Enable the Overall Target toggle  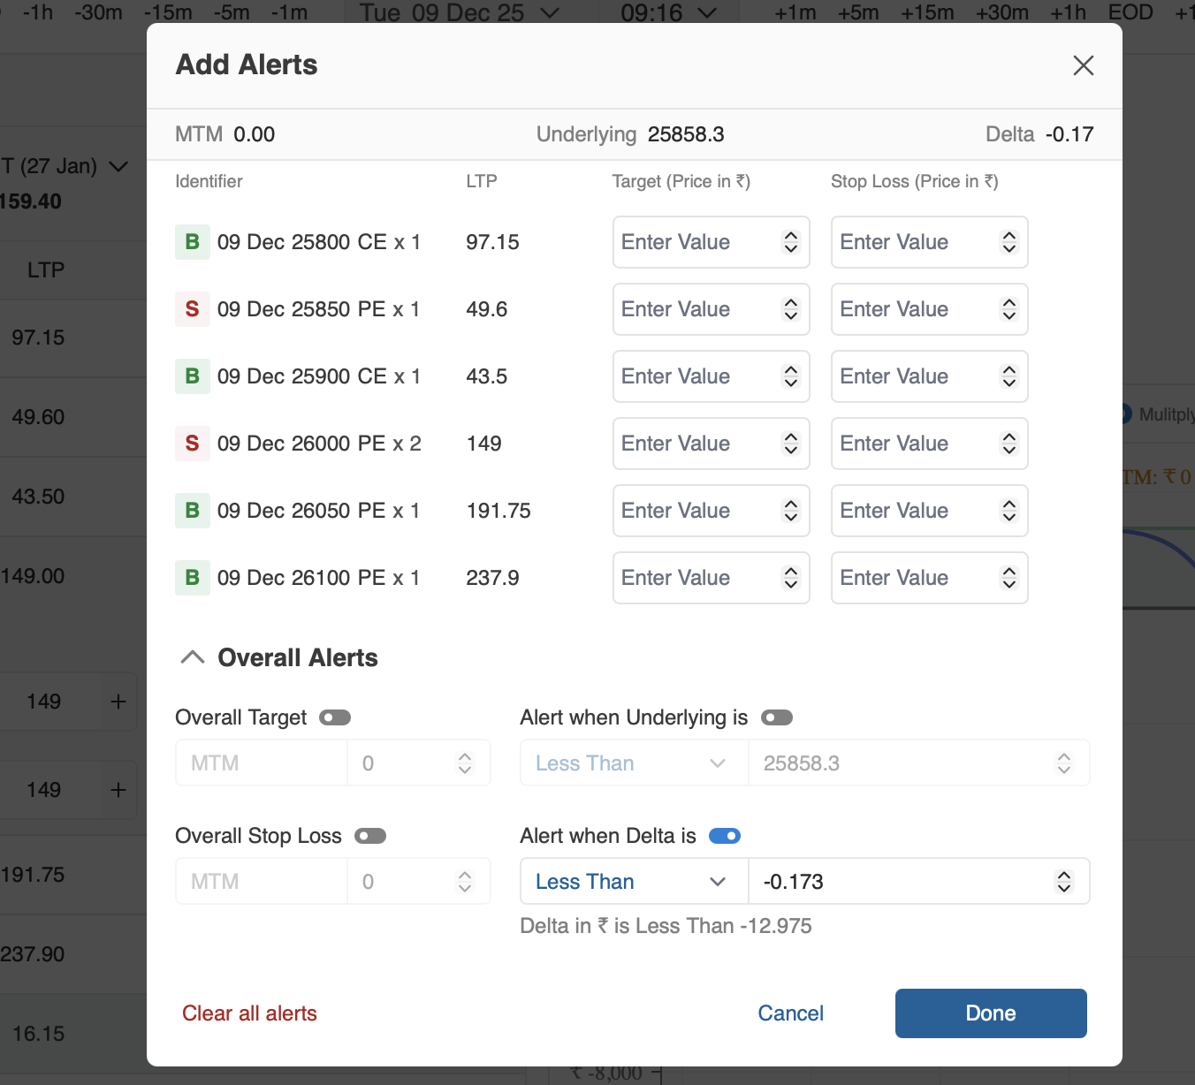[x=335, y=717]
